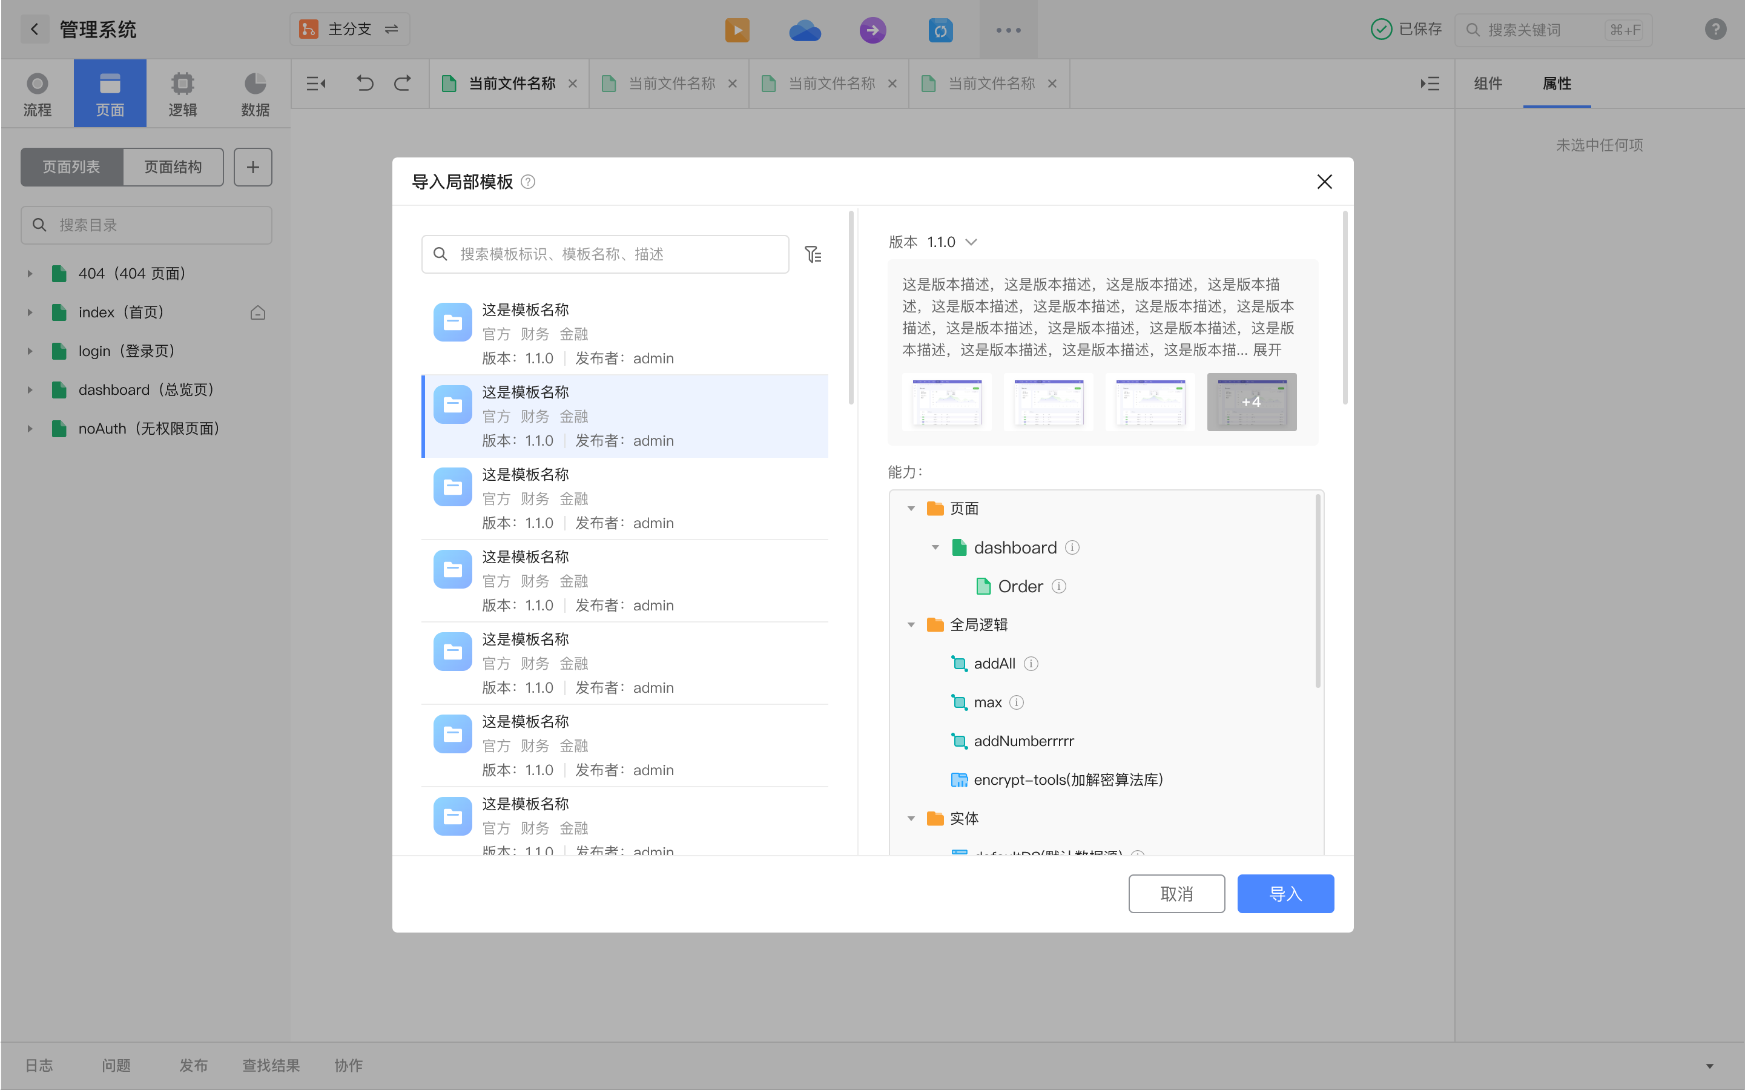Collapse the 页面 folder in 能力 tree
The width and height of the screenshot is (1745, 1090).
[910, 509]
